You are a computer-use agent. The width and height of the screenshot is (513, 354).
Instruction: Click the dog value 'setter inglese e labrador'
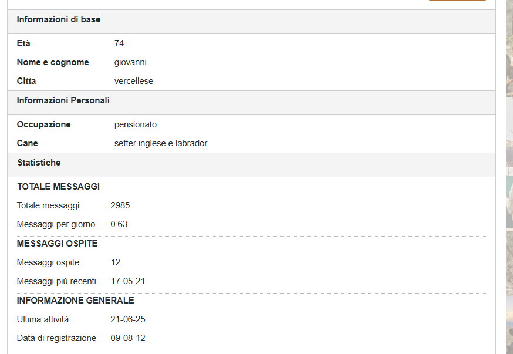(x=161, y=143)
